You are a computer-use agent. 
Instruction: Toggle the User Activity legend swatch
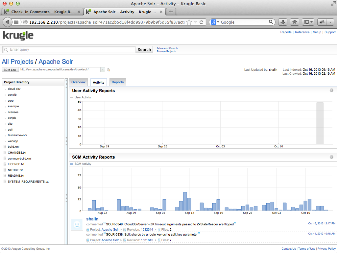pyautogui.click(x=72, y=97)
